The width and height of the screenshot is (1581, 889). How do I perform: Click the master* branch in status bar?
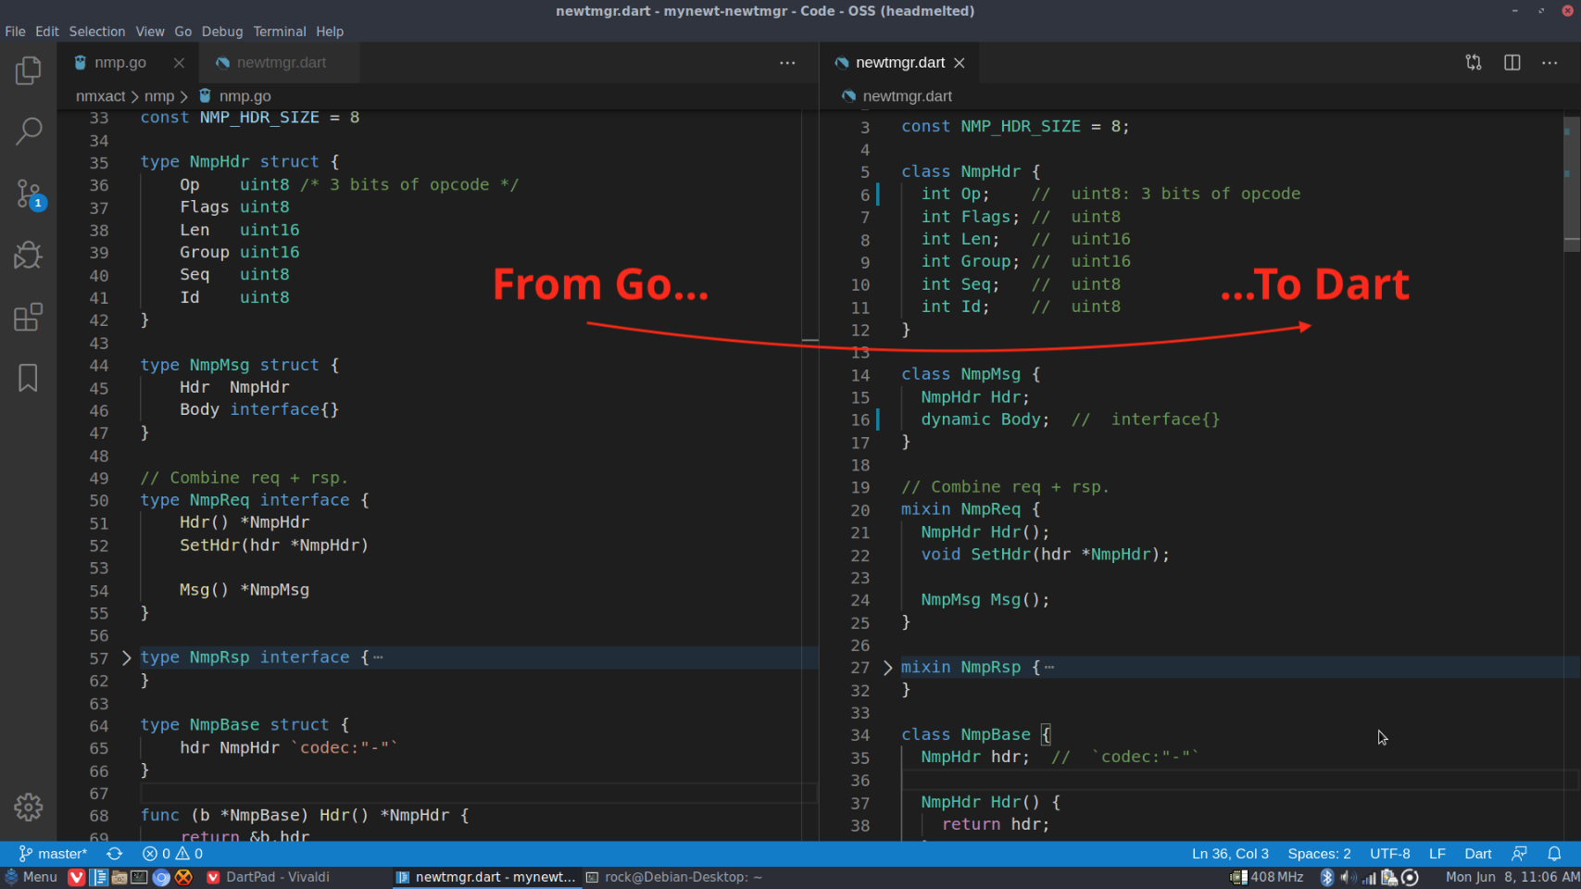(x=54, y=854)
